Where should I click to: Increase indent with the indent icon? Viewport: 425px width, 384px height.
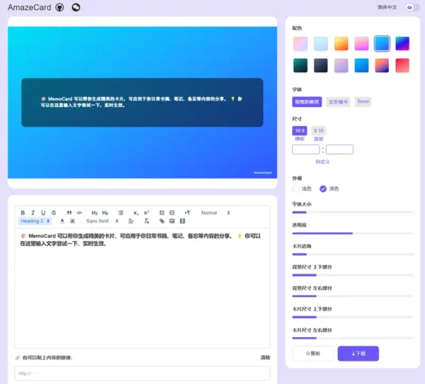[172, 213]
